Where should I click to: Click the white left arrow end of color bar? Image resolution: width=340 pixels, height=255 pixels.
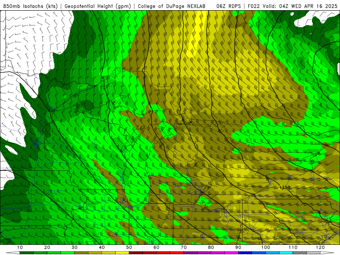13,252
